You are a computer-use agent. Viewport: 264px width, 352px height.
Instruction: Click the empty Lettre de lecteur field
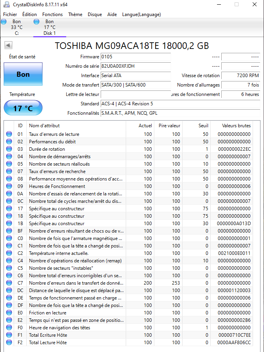coord(136,94)
